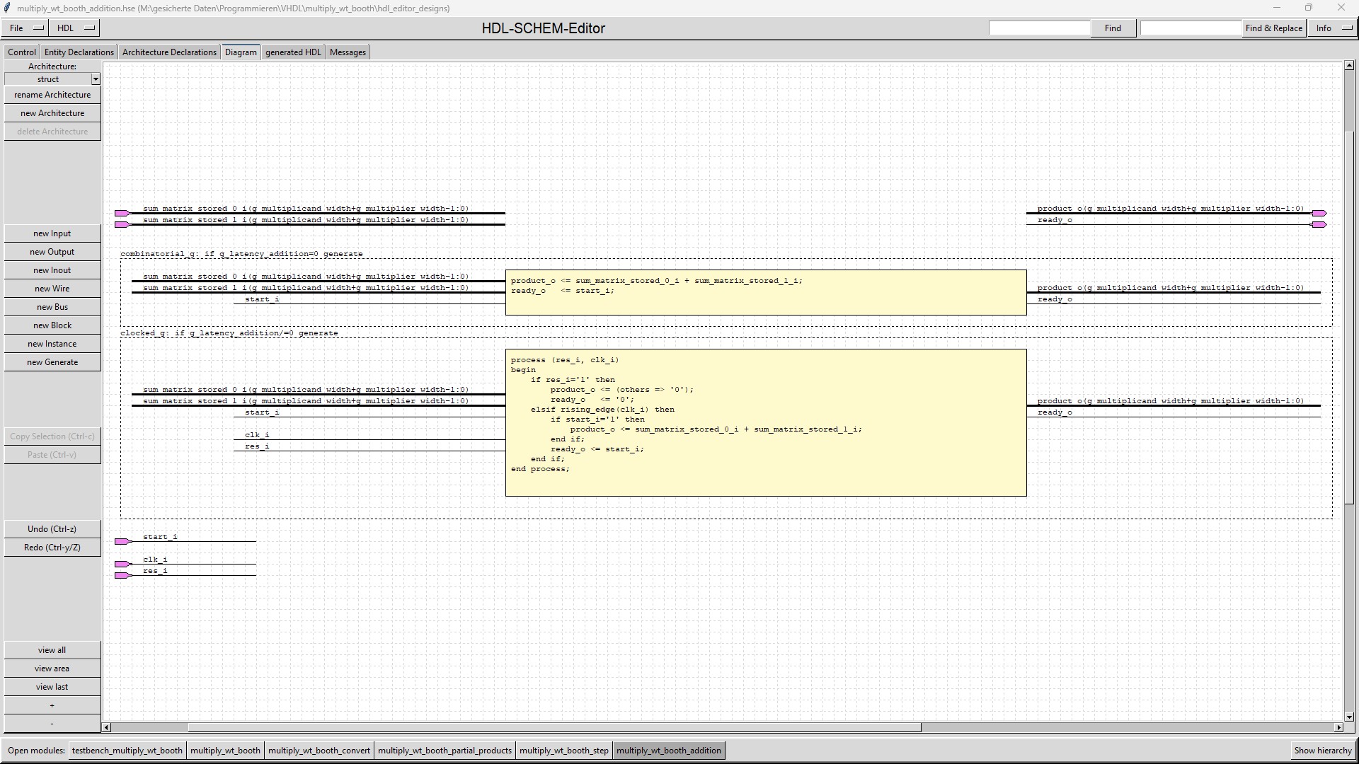Click the horizontal scrollbar thumb
This screenshot has height=764, width=1359.
554,727
